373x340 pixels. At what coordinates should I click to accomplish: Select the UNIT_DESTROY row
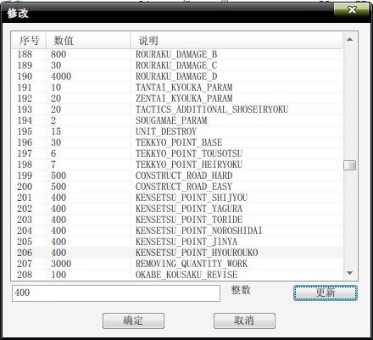(x=177, y=131)
